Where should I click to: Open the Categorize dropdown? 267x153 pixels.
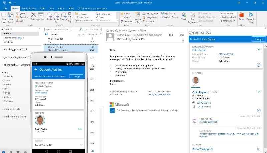click(x=150, y=17)
